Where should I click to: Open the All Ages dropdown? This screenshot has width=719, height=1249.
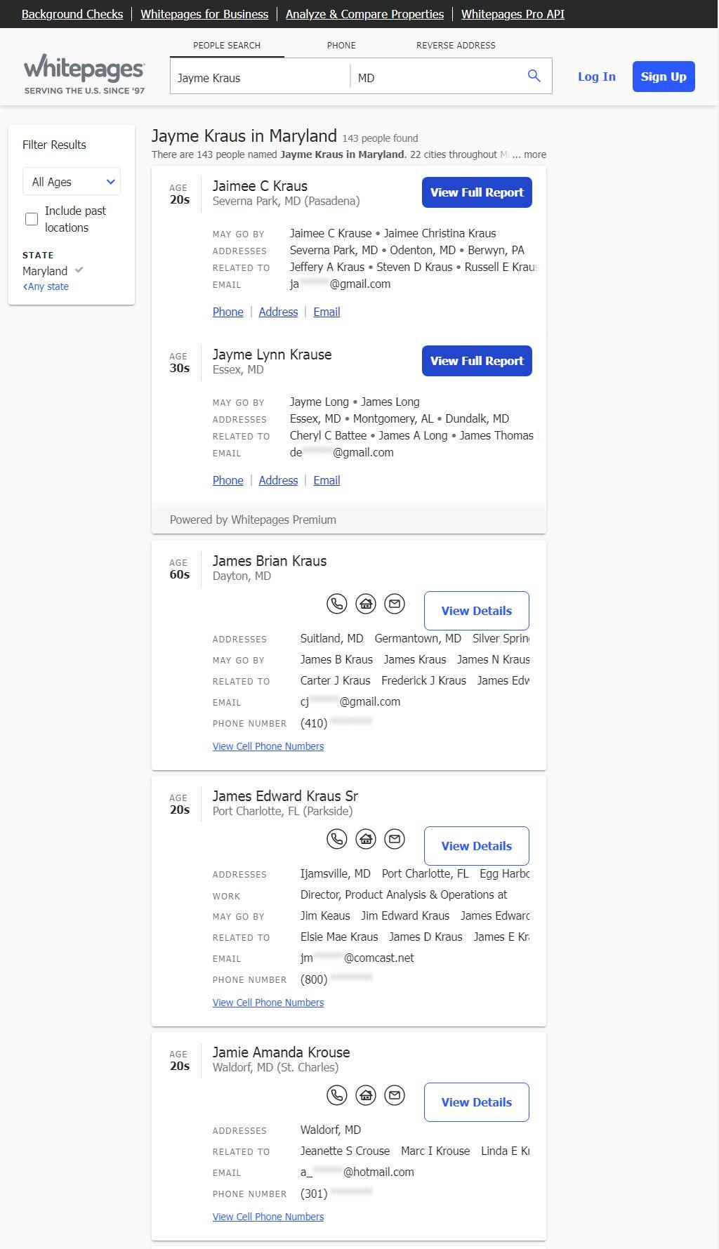coord(72,182)
